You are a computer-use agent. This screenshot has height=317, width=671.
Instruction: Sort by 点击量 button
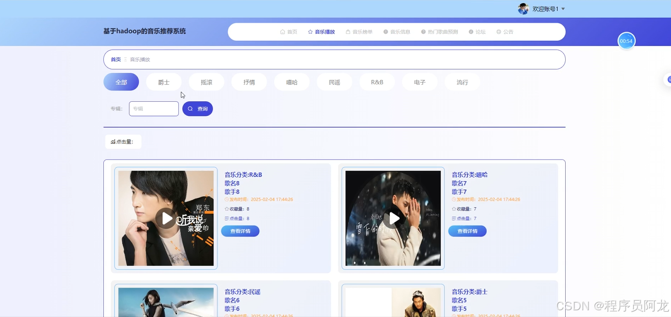[123, 142]
